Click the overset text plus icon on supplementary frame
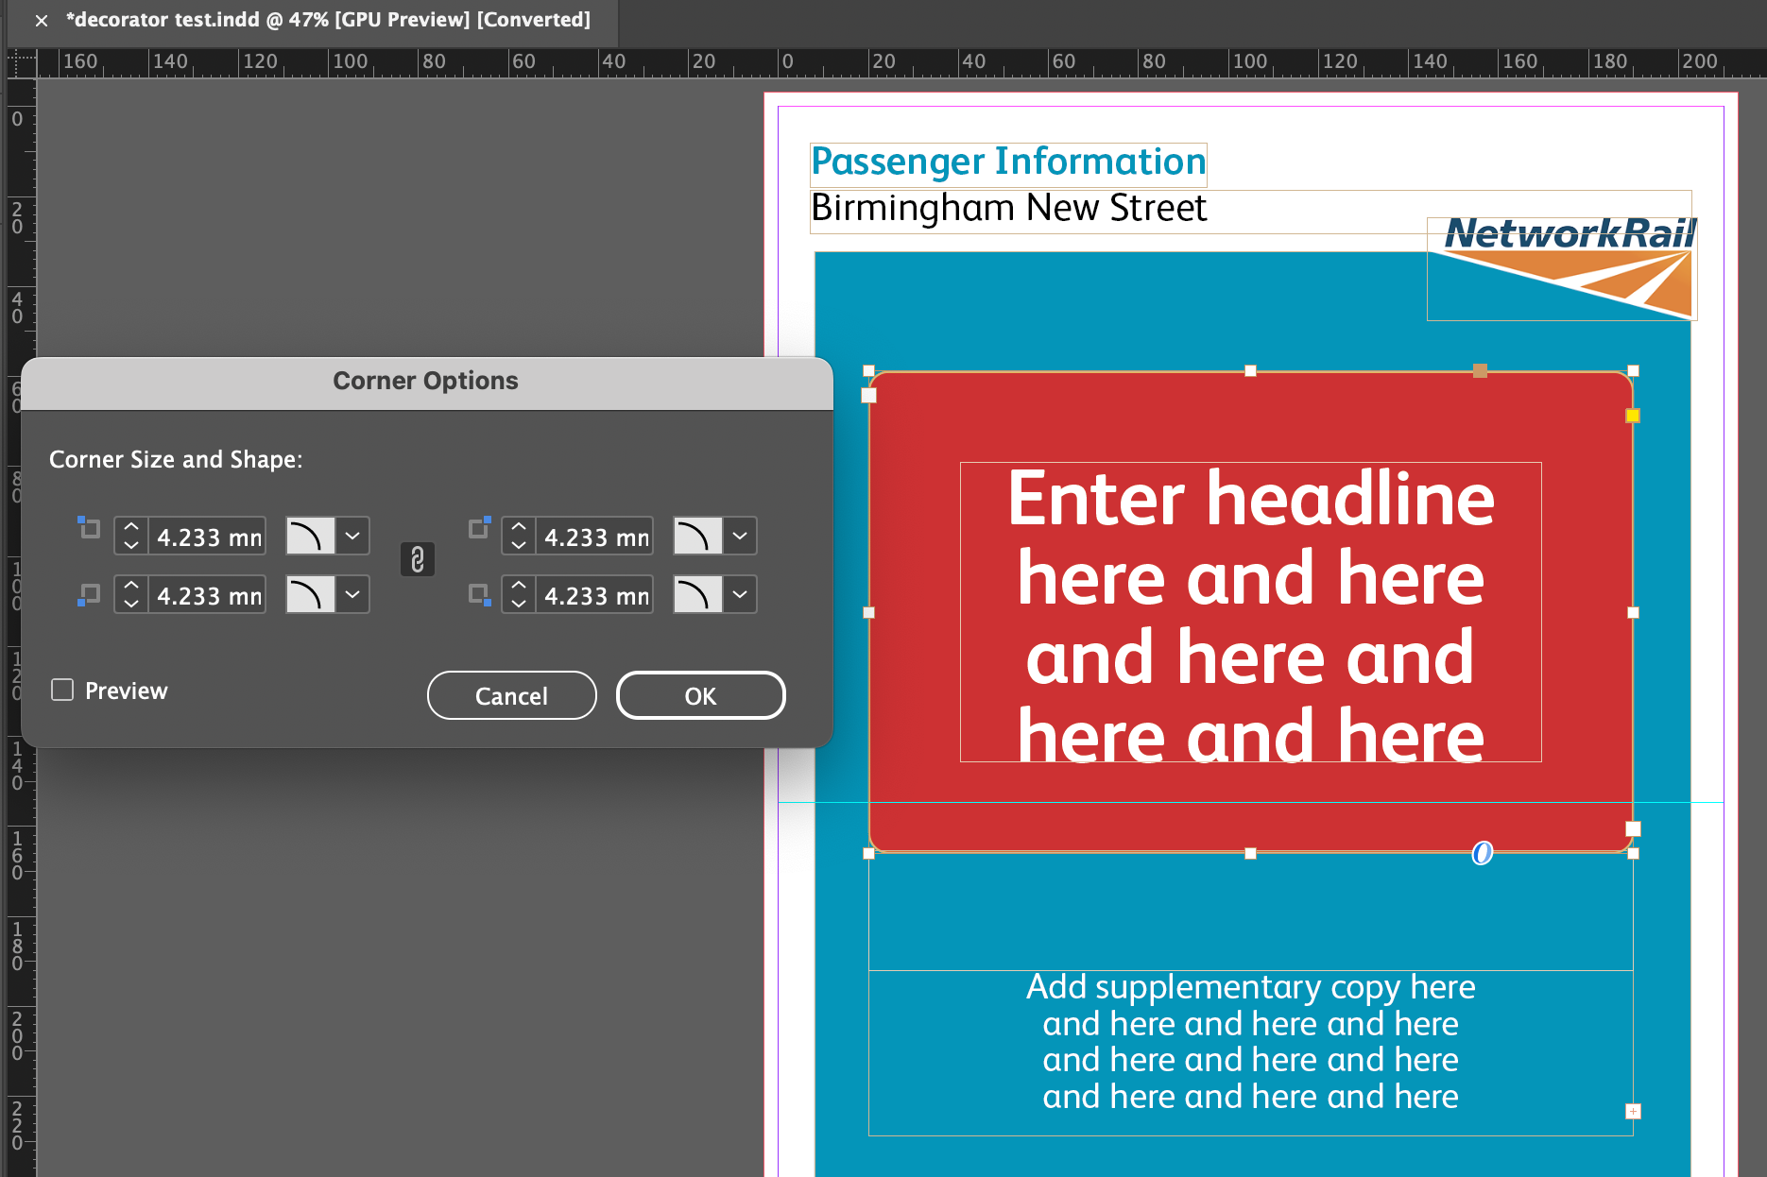This screenshot has height=1177, width=1767. [x=1633, y=1111]
